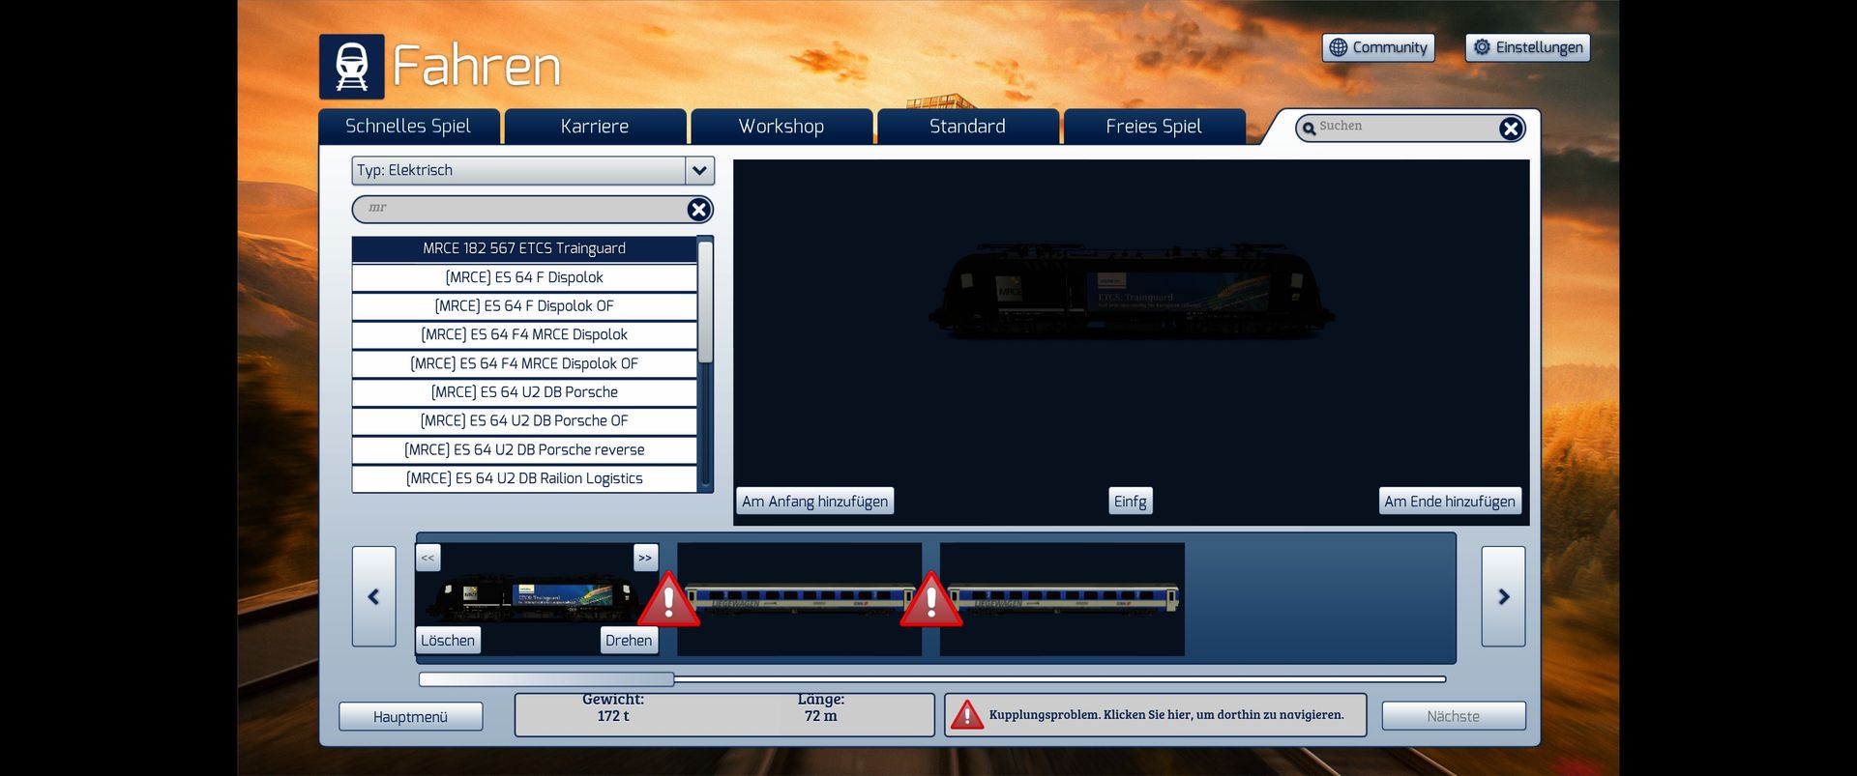Select [MRCE] ES 64 F Dispolok OF
1857x776 pixels.
point(524,306)
